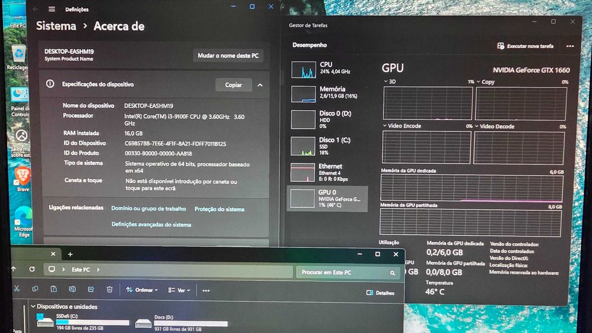Screen dimensions: 592x333
Task: Close the current File Explorer tab
Action: click(53, 254)
